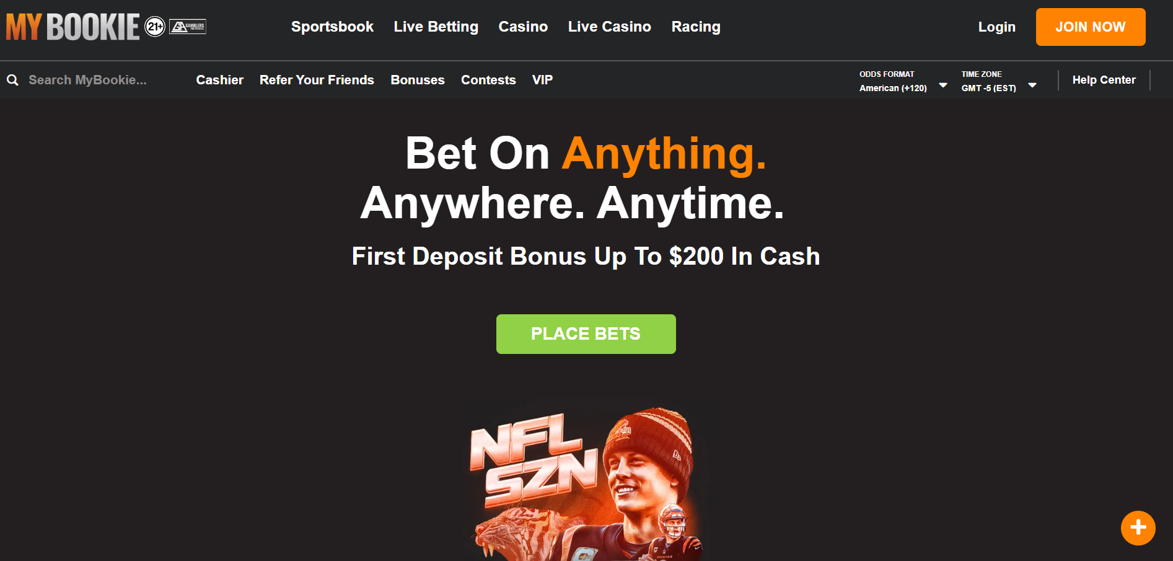Switch to Live Casino

[x=609, y=27]
